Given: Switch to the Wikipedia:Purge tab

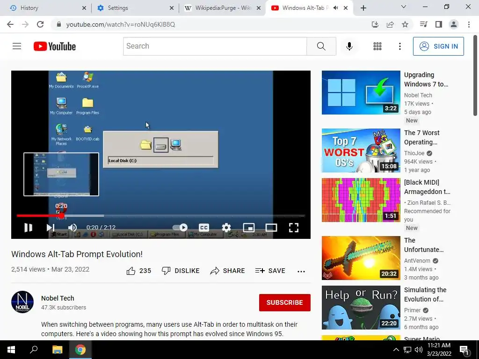Looking at the screenshot, I should 221,8.
